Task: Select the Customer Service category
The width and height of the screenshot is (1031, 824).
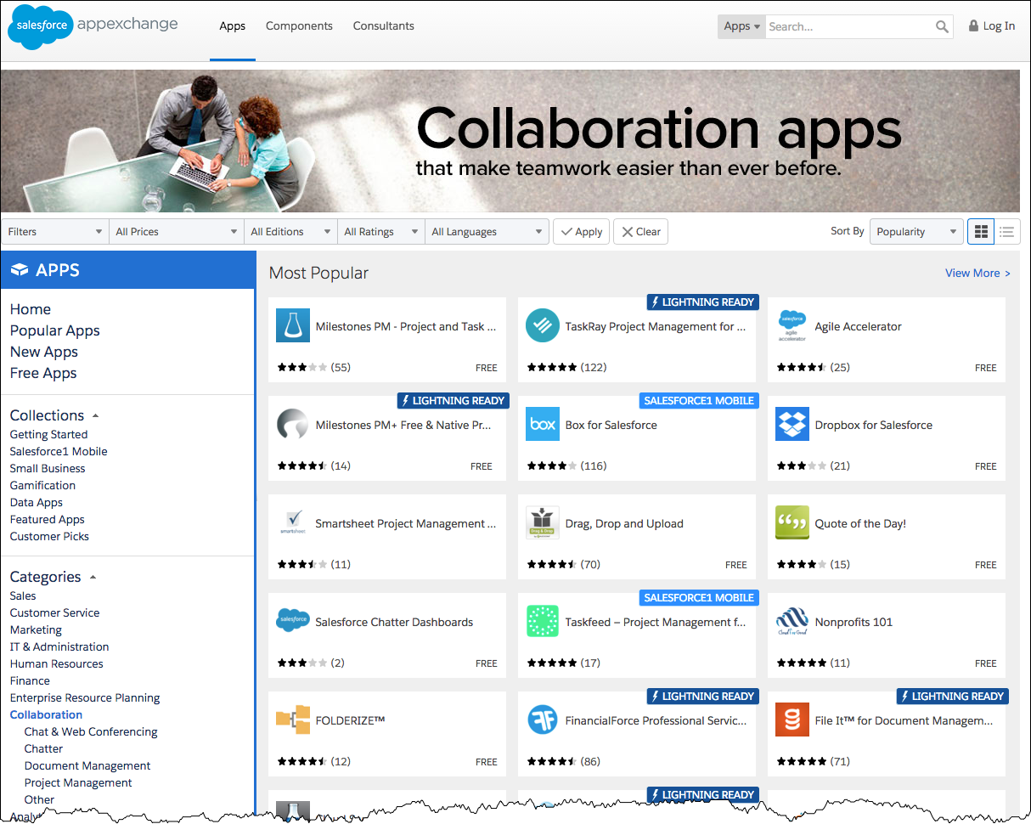Action: pos(54,612)
